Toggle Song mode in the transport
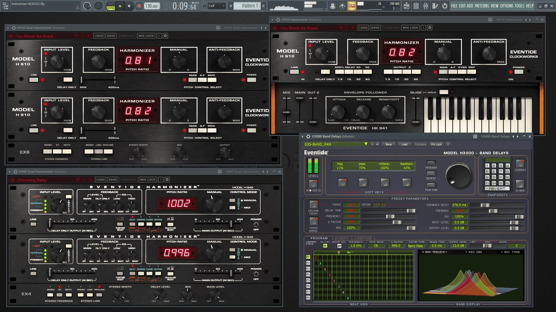Image resolution: width=556 pixels, height=312 pixels. pyautogui.click(x=111, y=8)
